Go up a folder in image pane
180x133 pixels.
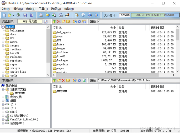point(54,22)
